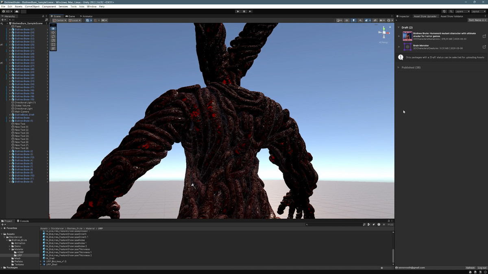Select the Scale tool in scene overlay
Viewport: 488px width, 274px height.
(x=53, y=41)
